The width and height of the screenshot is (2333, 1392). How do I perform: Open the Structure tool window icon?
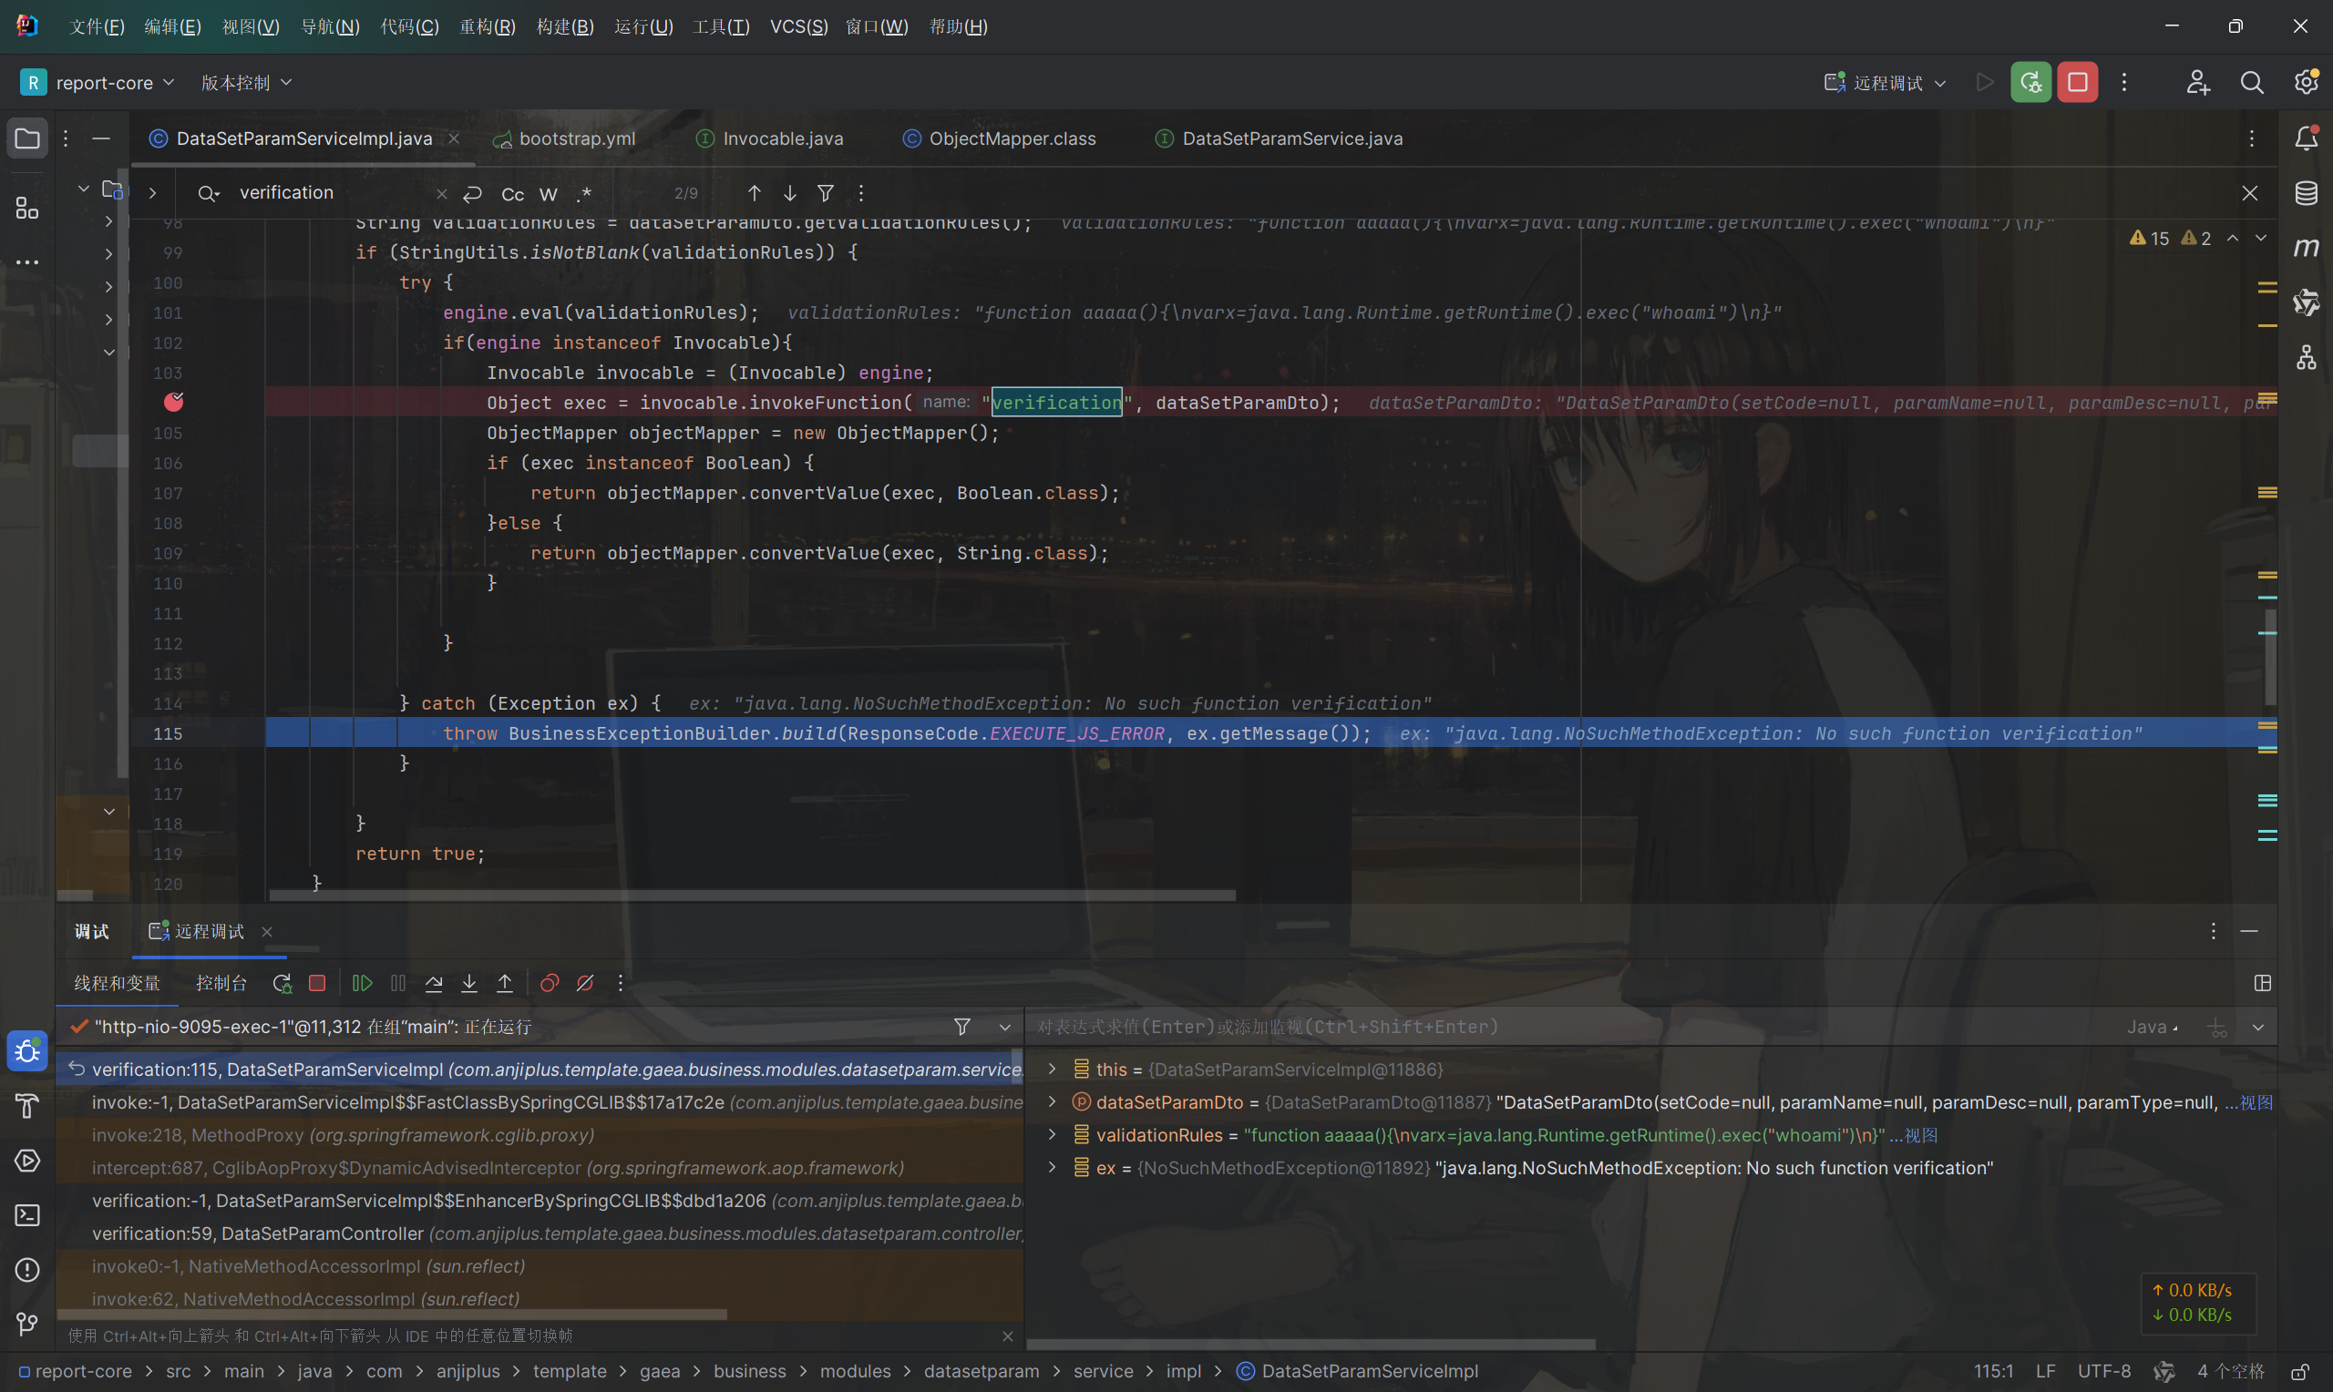27,208
